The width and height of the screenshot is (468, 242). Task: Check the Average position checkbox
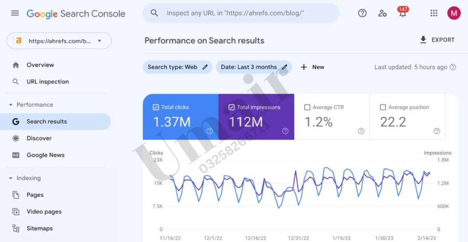point(383,107)
